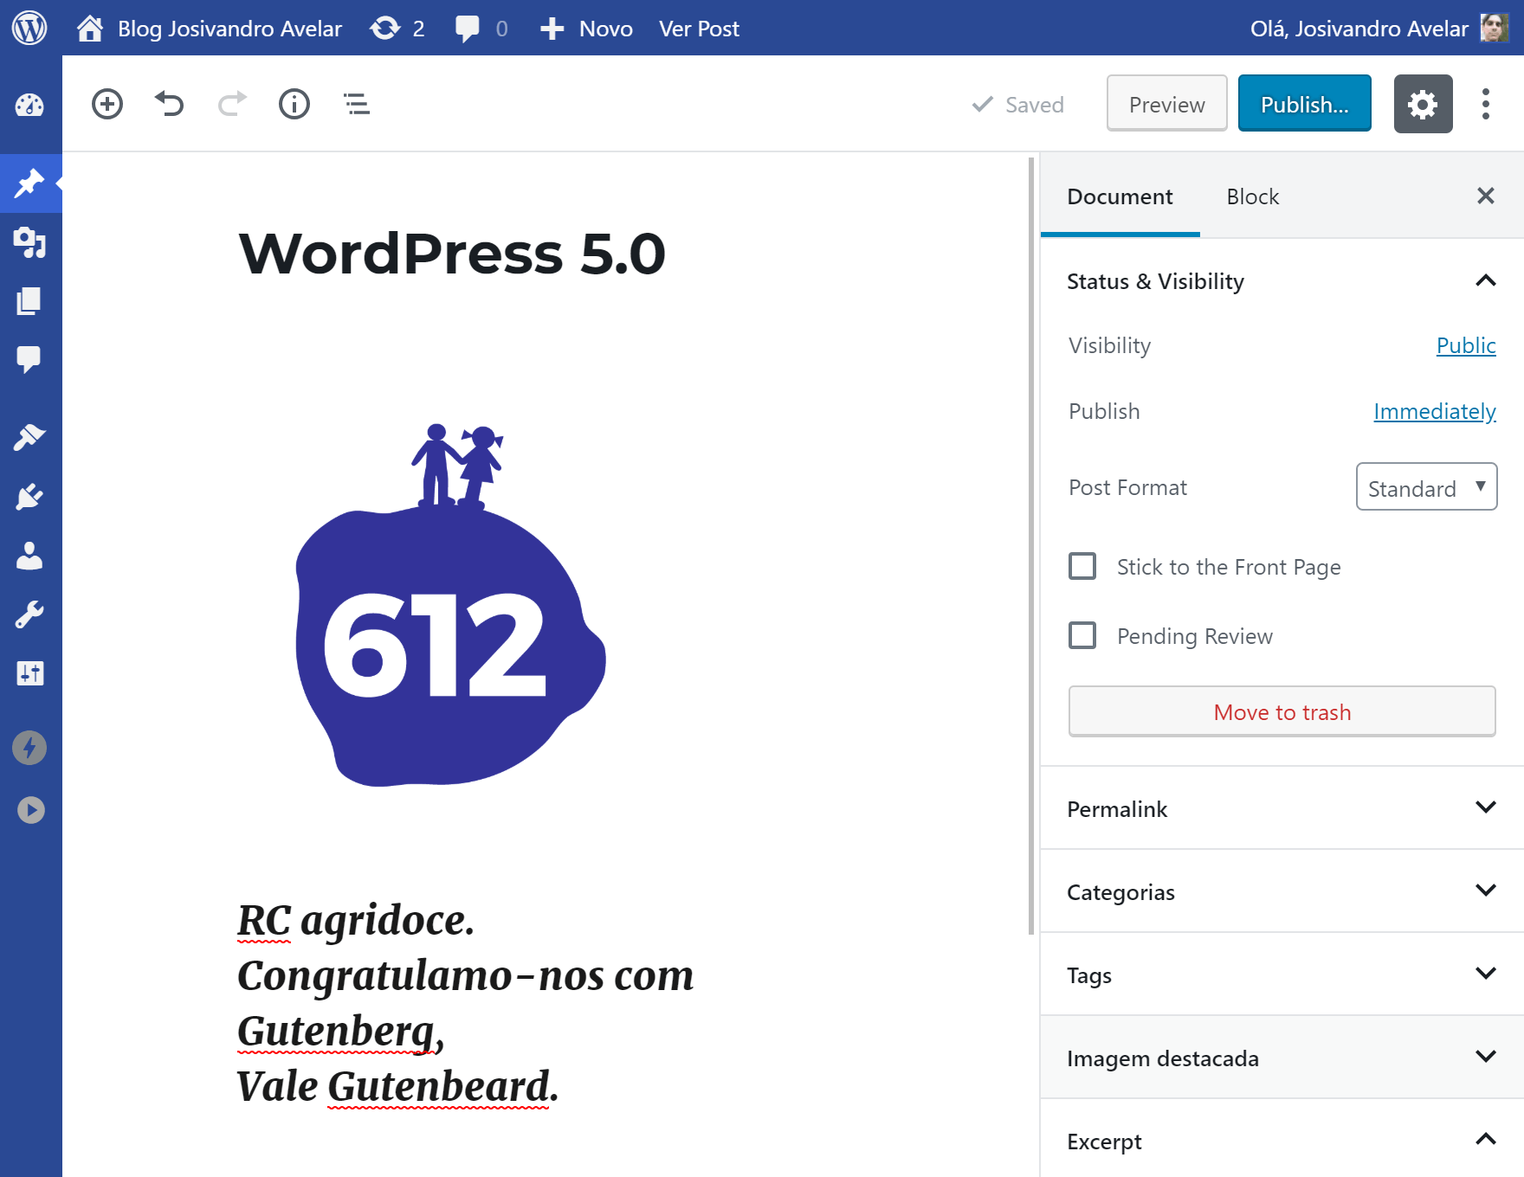Toggle the settings gear sidebar button

[x=1423, y=104]
